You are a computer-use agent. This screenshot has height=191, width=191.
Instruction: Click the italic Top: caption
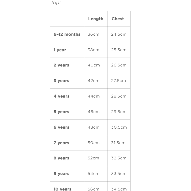[x=56, y=3]
